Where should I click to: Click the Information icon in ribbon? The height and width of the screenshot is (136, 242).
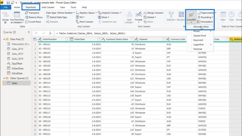coord(199,22)
